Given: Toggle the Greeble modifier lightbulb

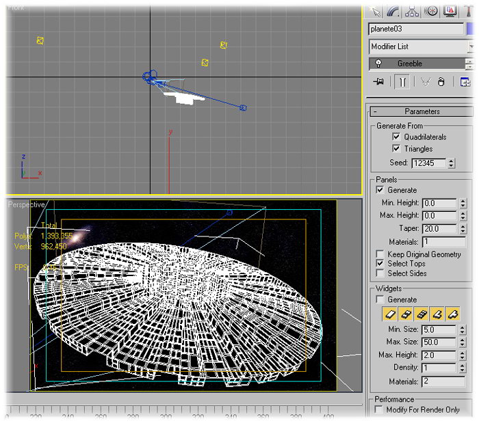Looking at the screenshot, I should [377, 64].
